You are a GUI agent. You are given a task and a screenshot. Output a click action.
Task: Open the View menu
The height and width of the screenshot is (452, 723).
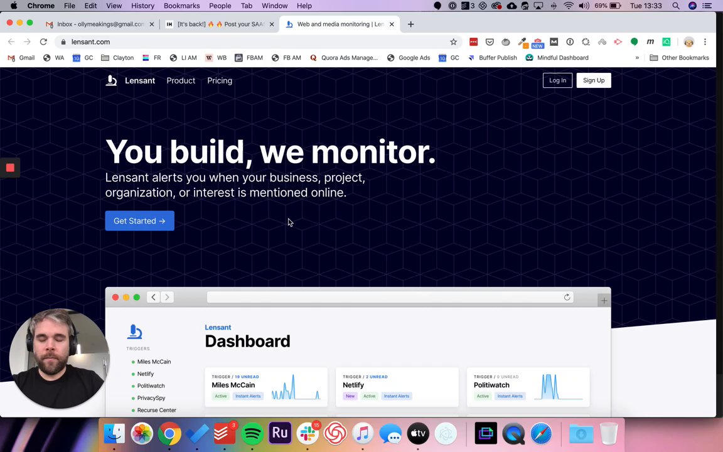point(114,6)
